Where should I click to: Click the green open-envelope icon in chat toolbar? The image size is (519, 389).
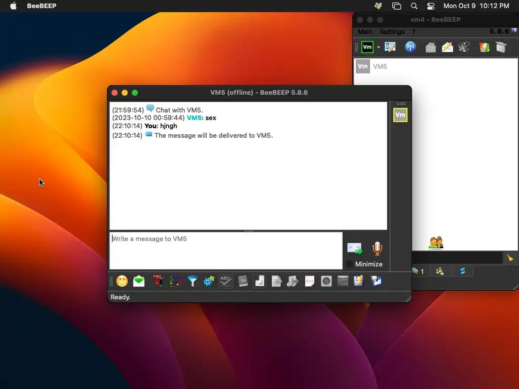139,281
